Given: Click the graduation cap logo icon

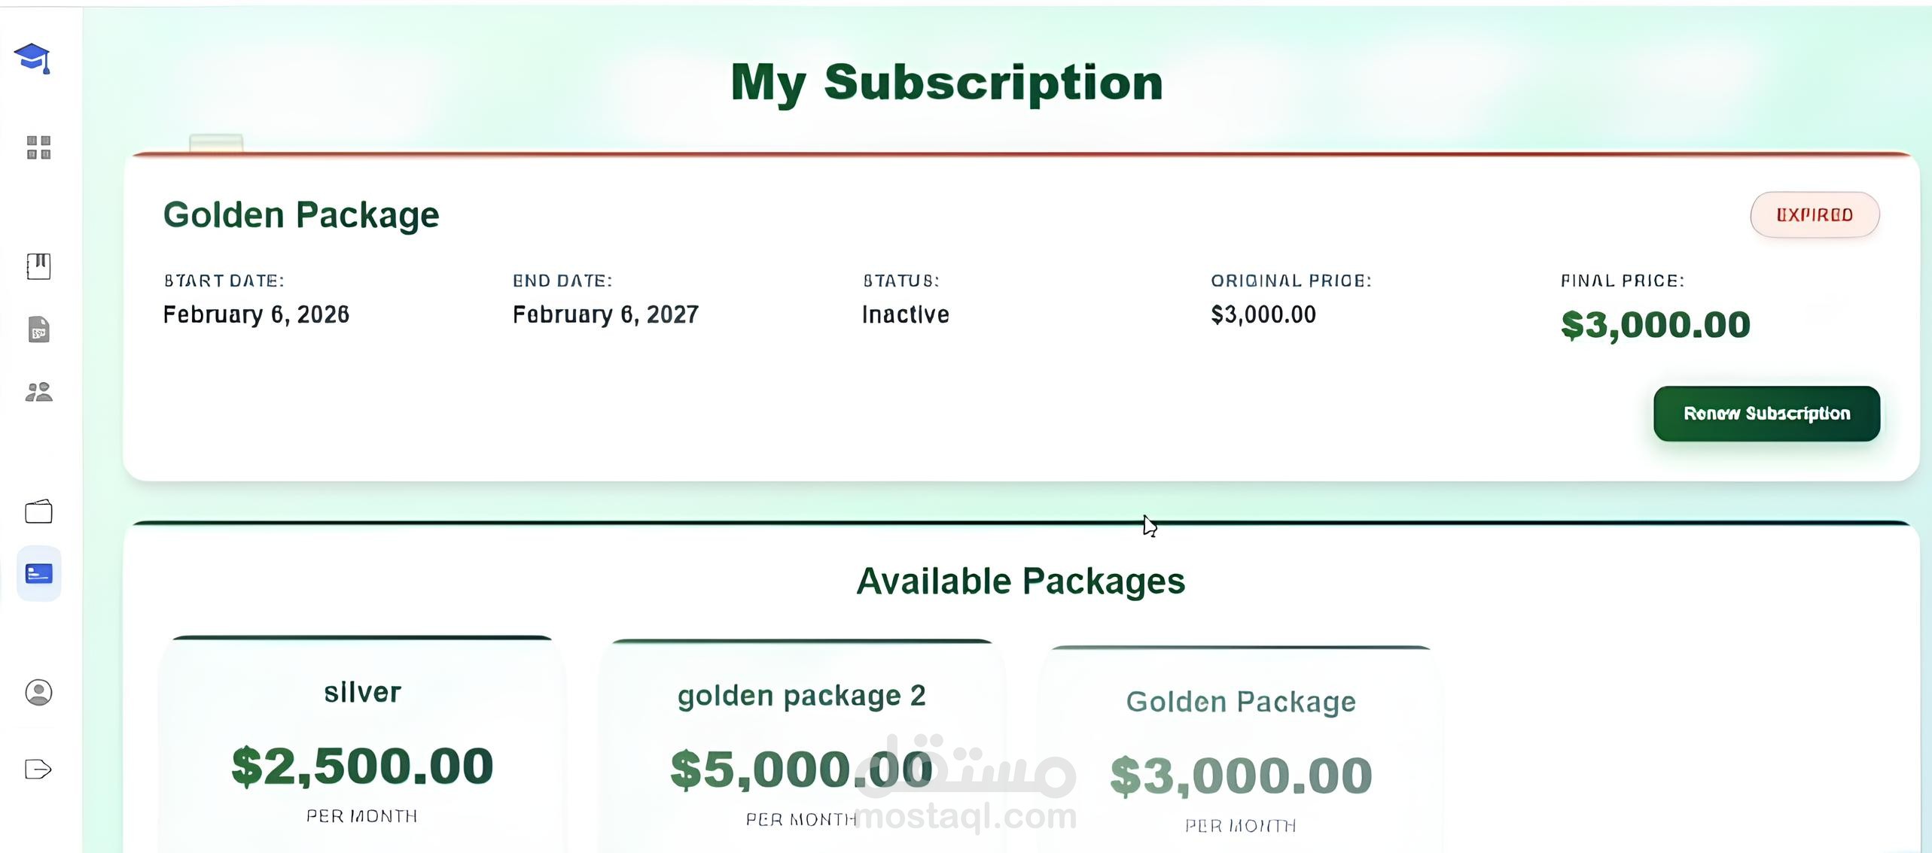Looking at the screenshot, I should point(32,59).
